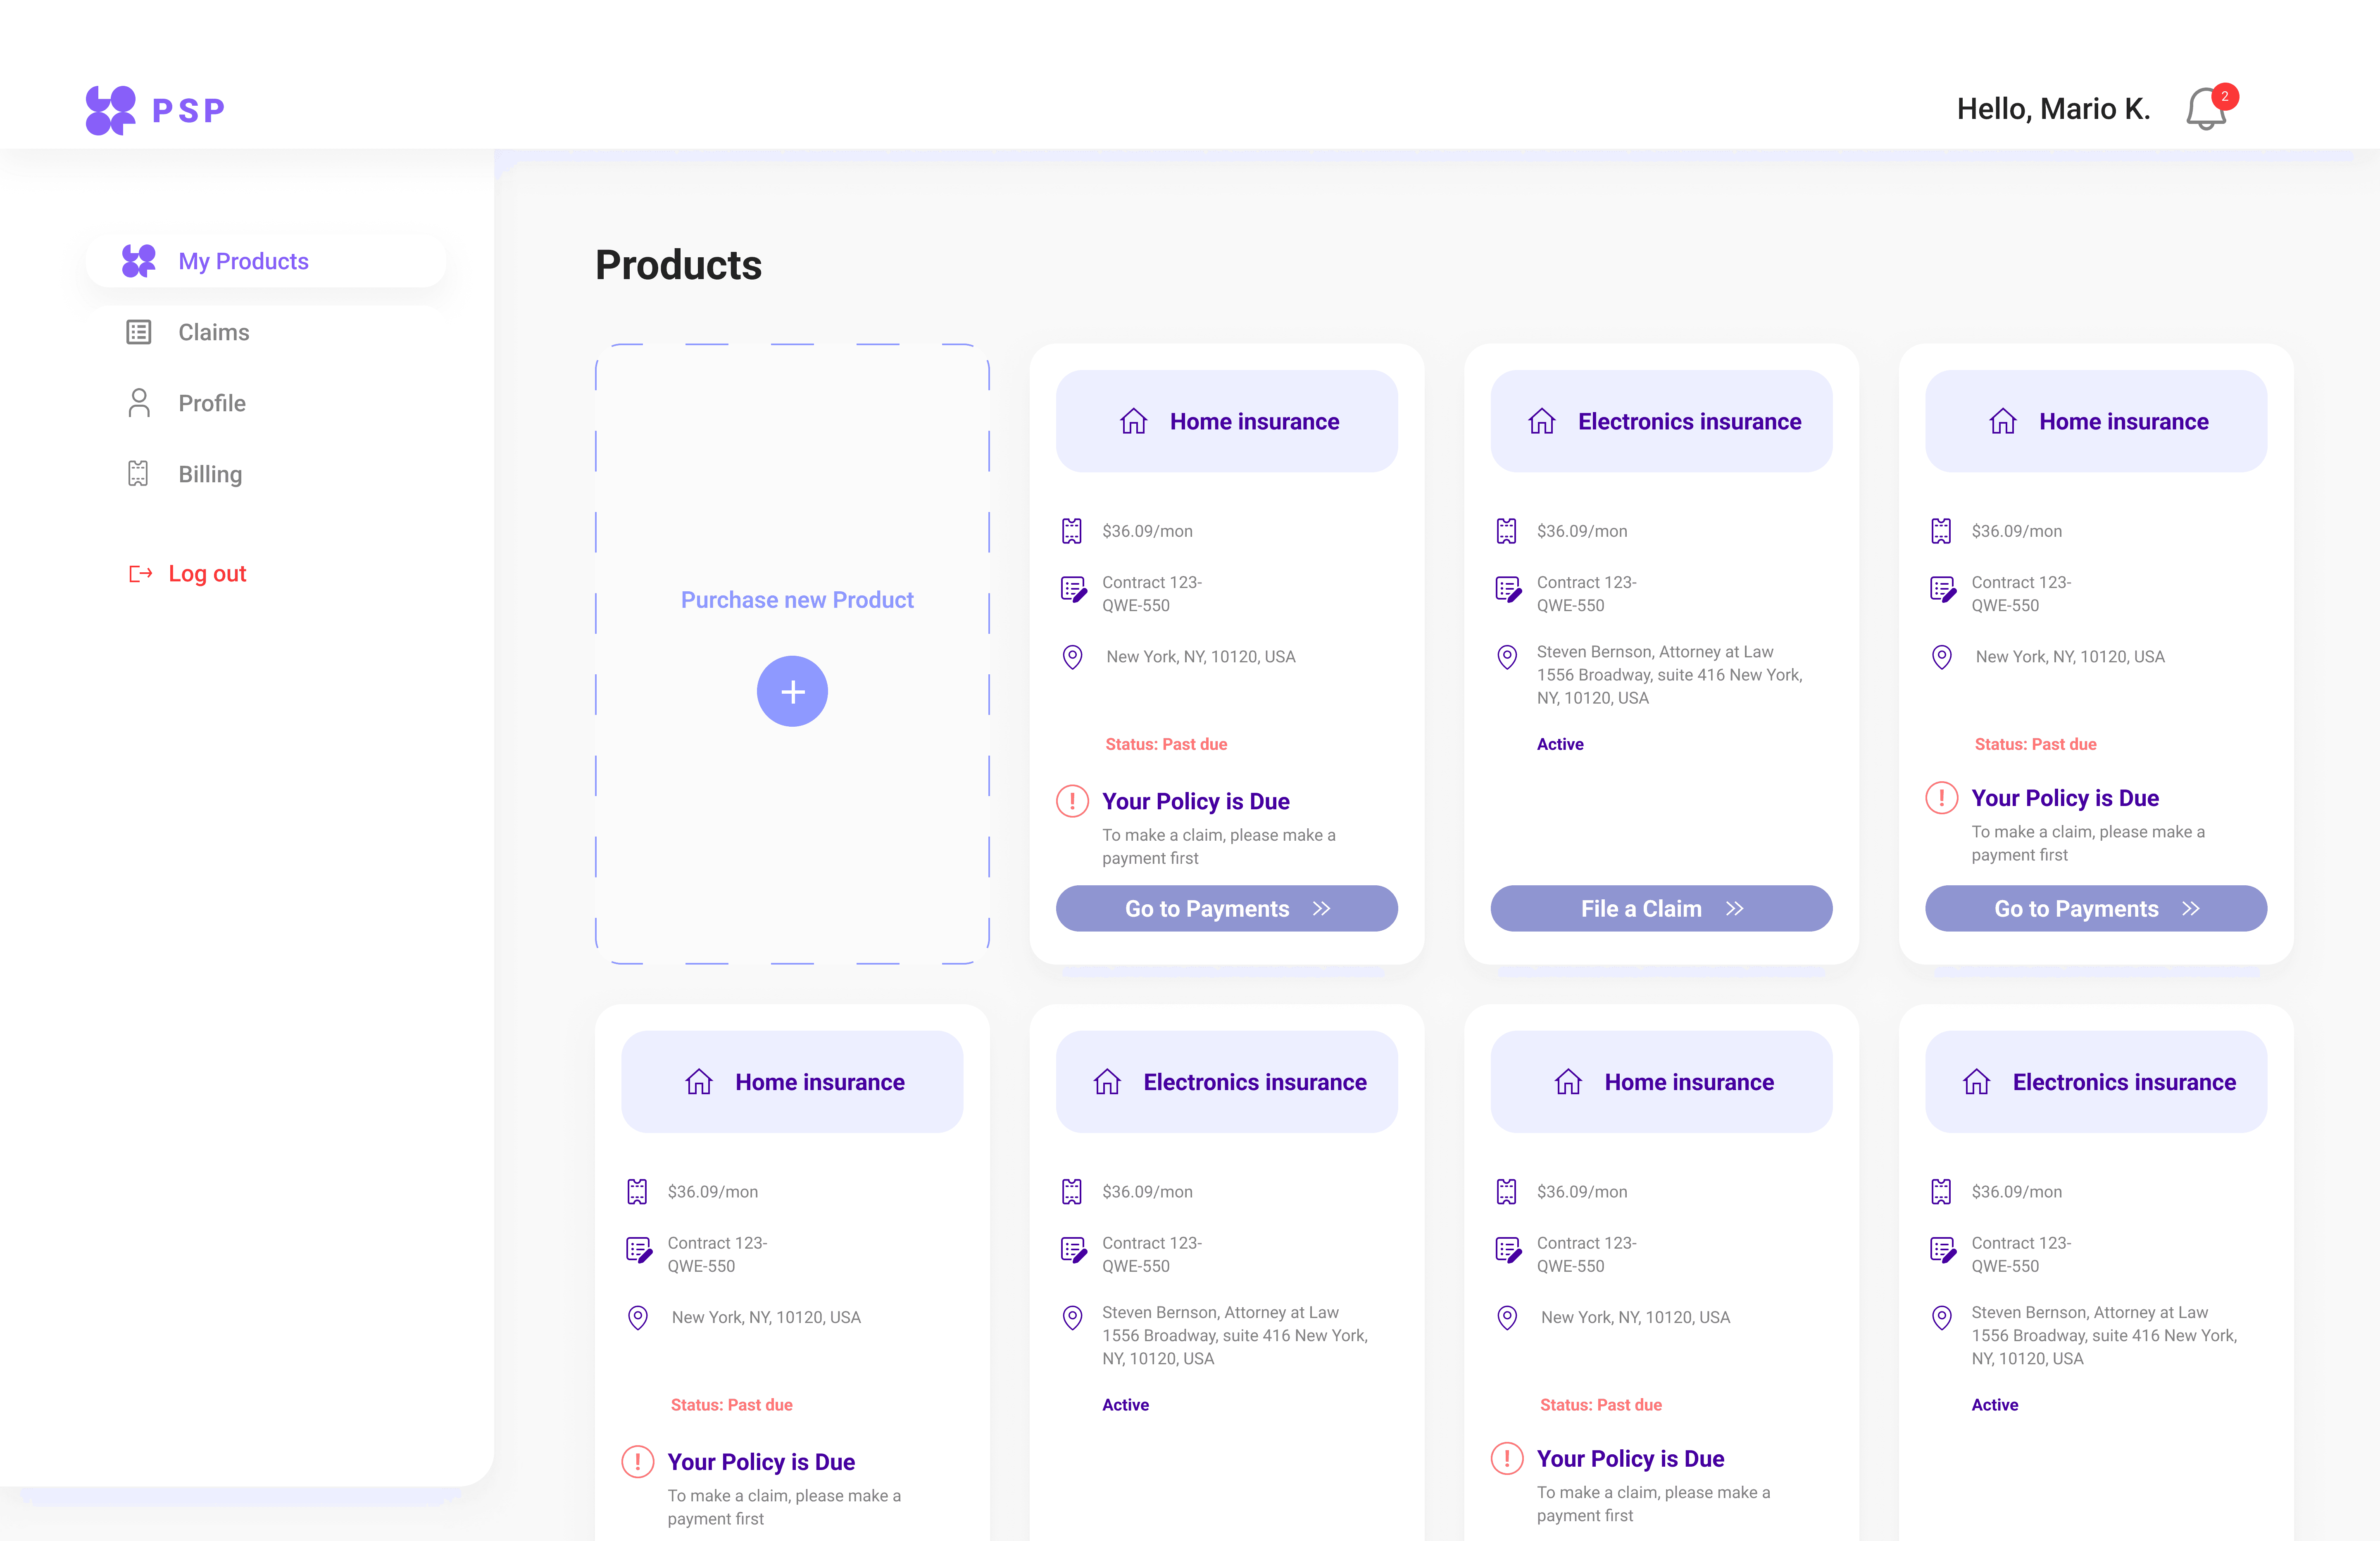2380x1541 pixels.
Task: Open My Products in the sidebar
Action: point(266,261)
